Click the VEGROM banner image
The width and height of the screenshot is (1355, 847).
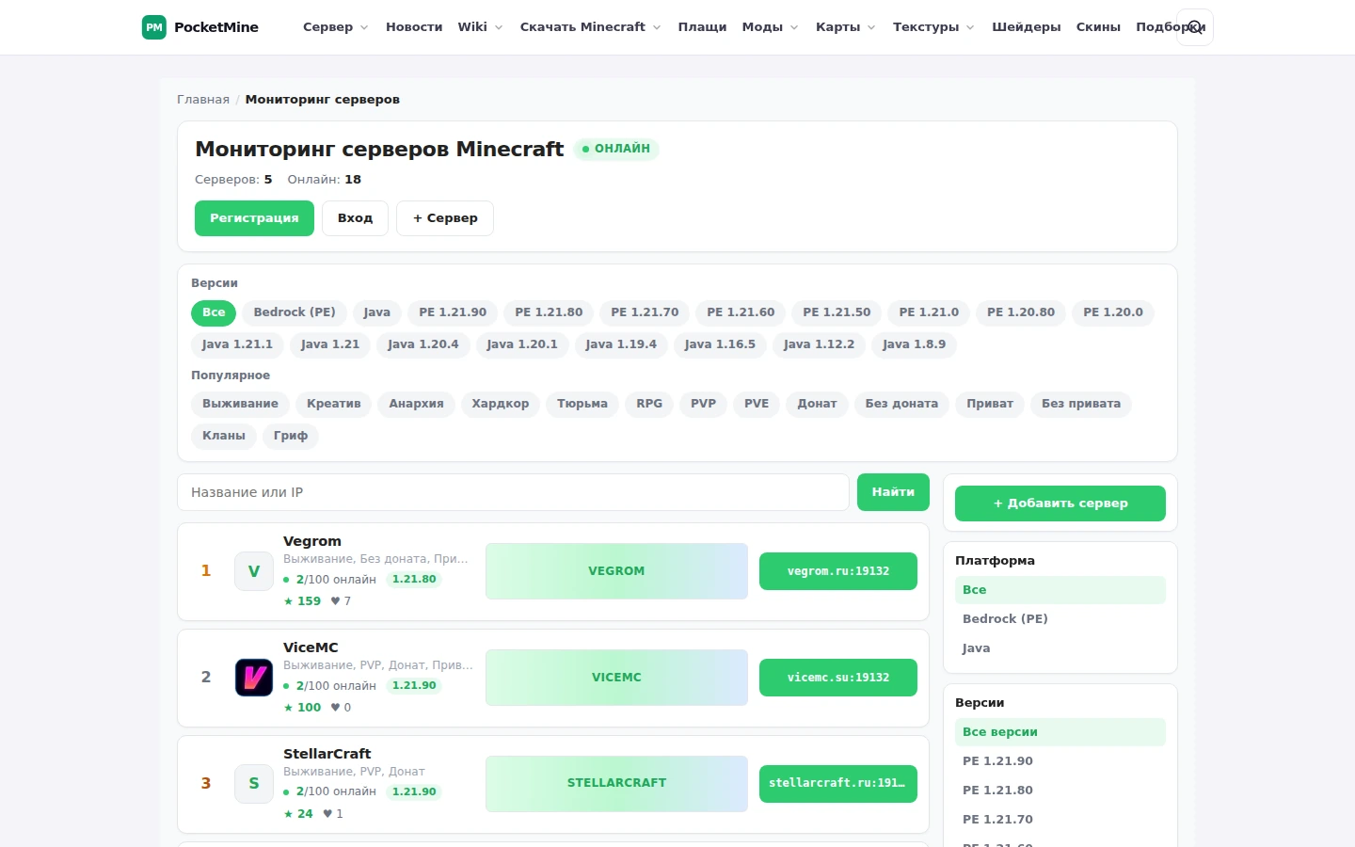[x=616, y=571]
